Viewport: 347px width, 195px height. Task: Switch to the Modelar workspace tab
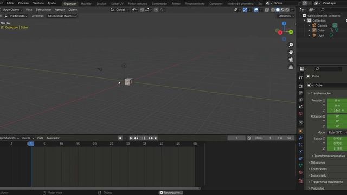point(86,4)
